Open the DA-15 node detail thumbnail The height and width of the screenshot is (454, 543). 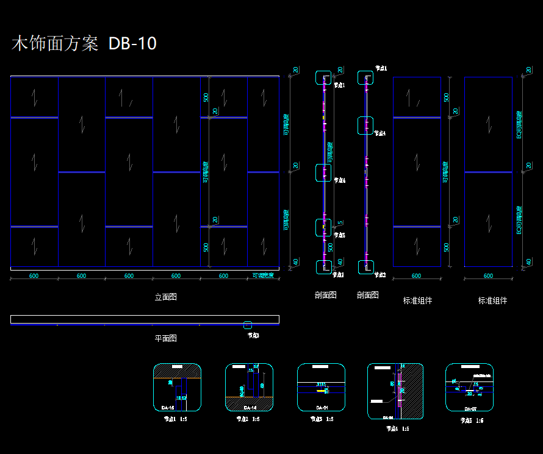178,387
